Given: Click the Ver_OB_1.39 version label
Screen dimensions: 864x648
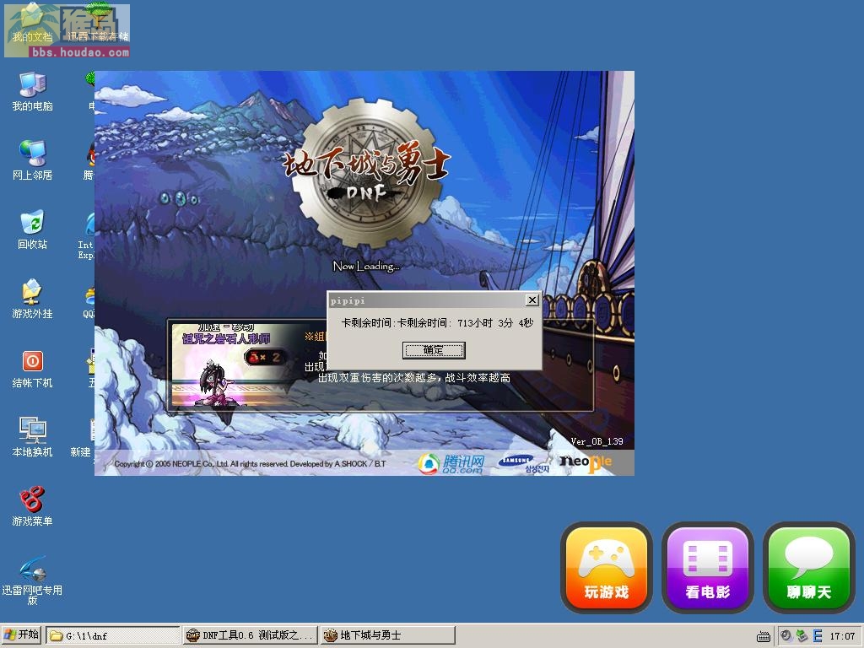Looking at the screenshot, I should [x=597, y=441].
